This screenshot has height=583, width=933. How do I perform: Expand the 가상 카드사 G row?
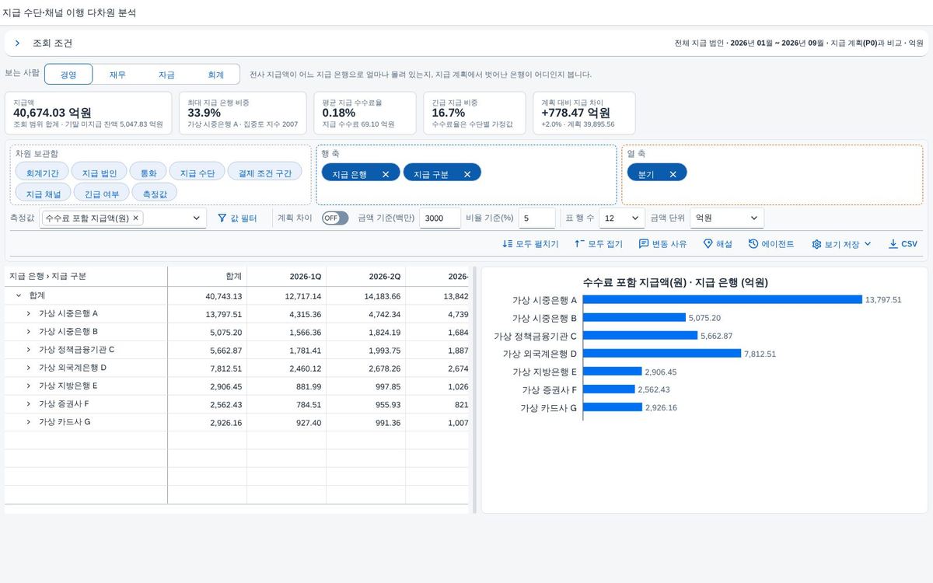[x=28, y=422]
